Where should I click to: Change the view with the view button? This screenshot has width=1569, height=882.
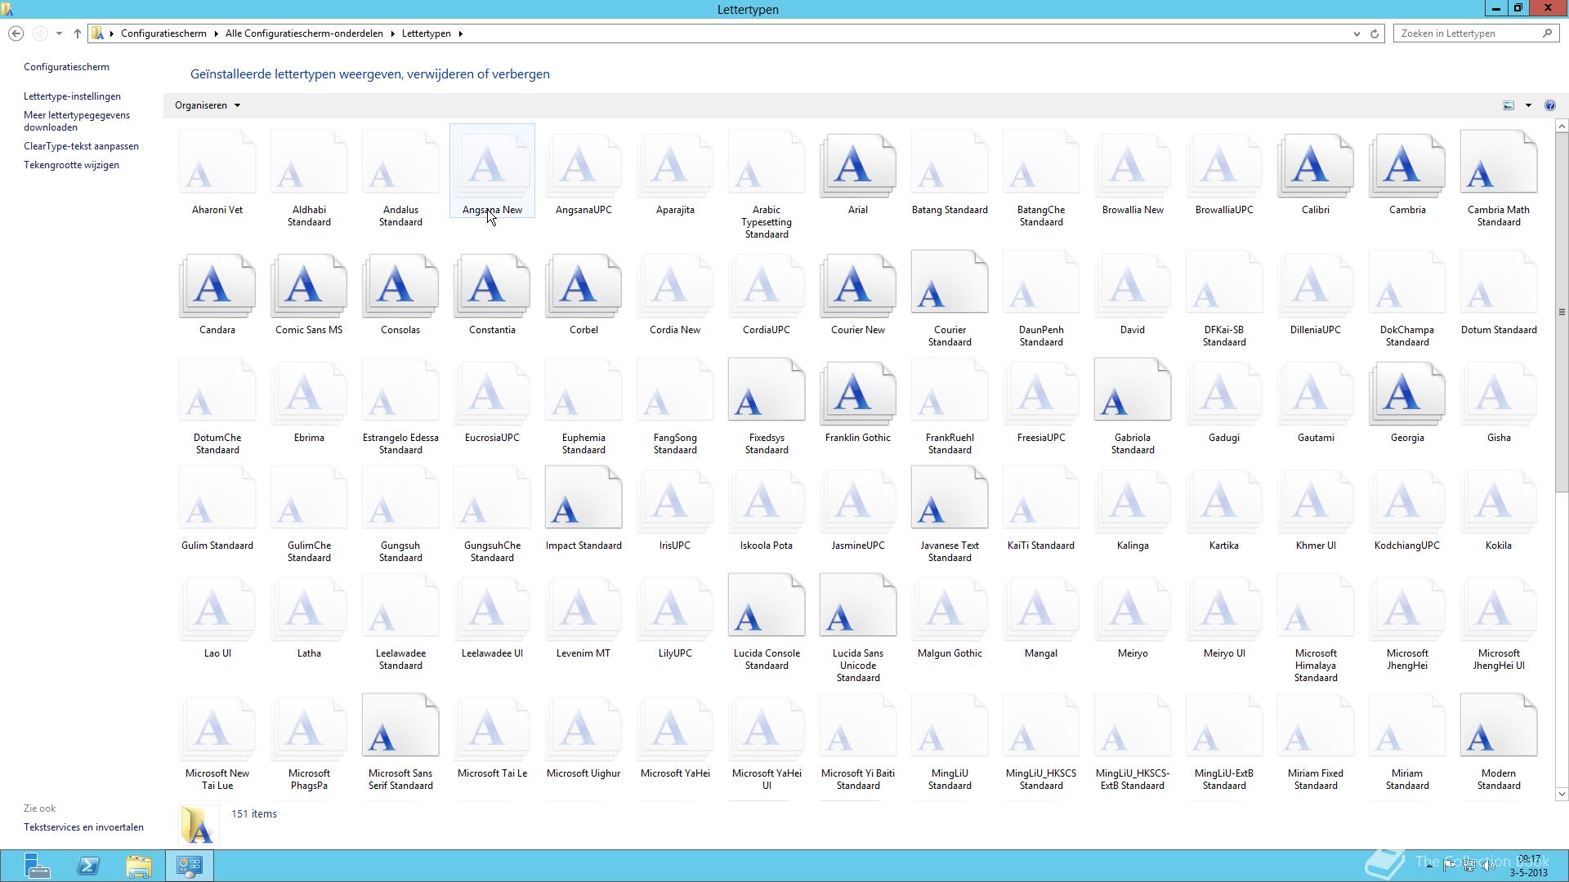[x=1509, y=105]
